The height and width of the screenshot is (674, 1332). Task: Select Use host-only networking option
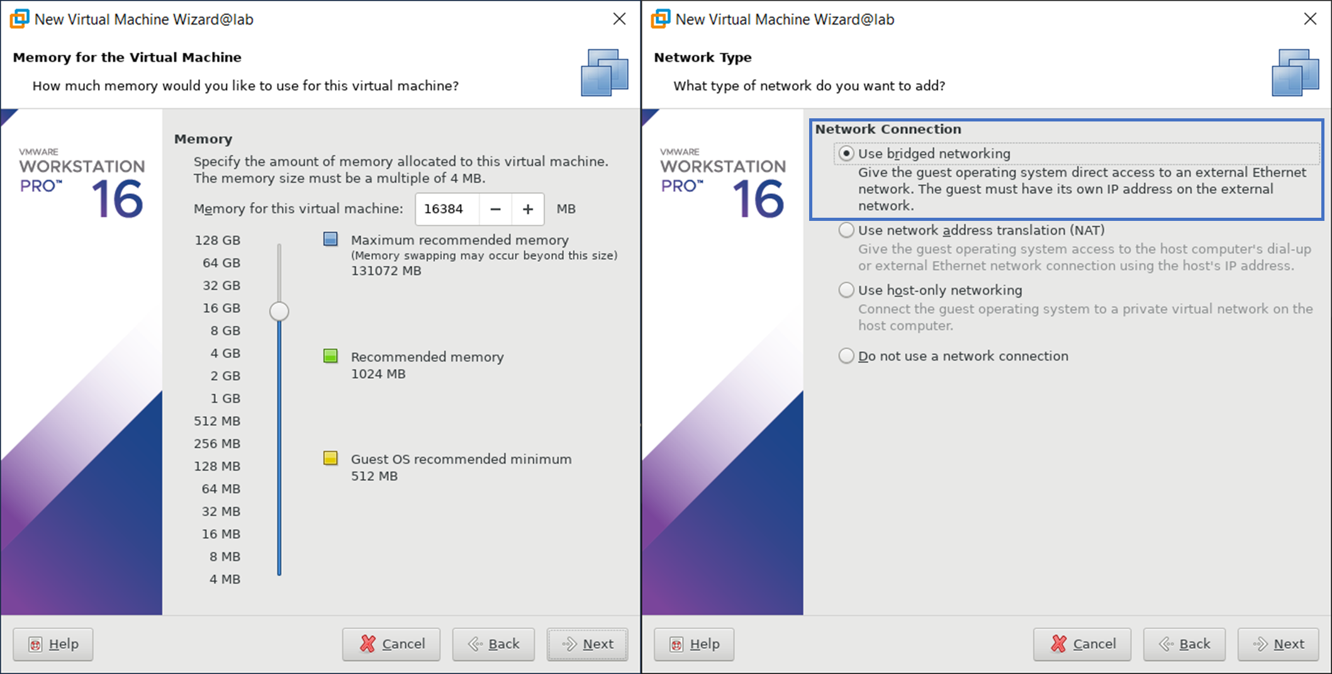(x=846, y=290)
